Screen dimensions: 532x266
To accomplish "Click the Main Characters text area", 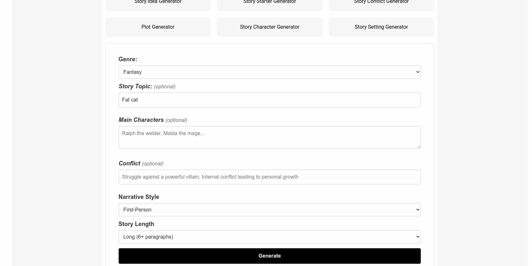I will 270,137.
